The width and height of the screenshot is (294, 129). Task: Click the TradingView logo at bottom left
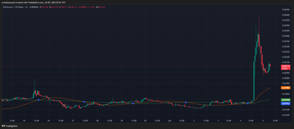coord(9,126)
